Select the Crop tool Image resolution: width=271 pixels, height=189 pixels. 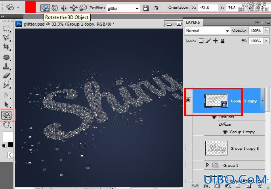pyautogui.click(x=6, y=47)
